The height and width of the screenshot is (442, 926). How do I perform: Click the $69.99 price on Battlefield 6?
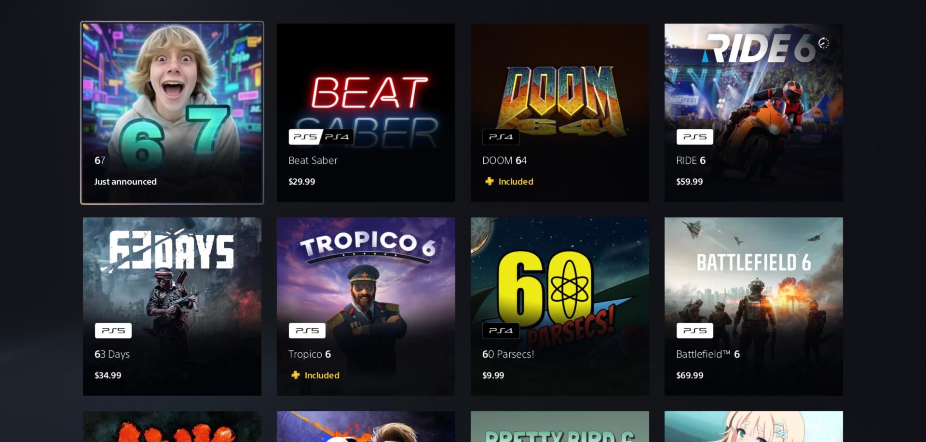pos(690,375)
